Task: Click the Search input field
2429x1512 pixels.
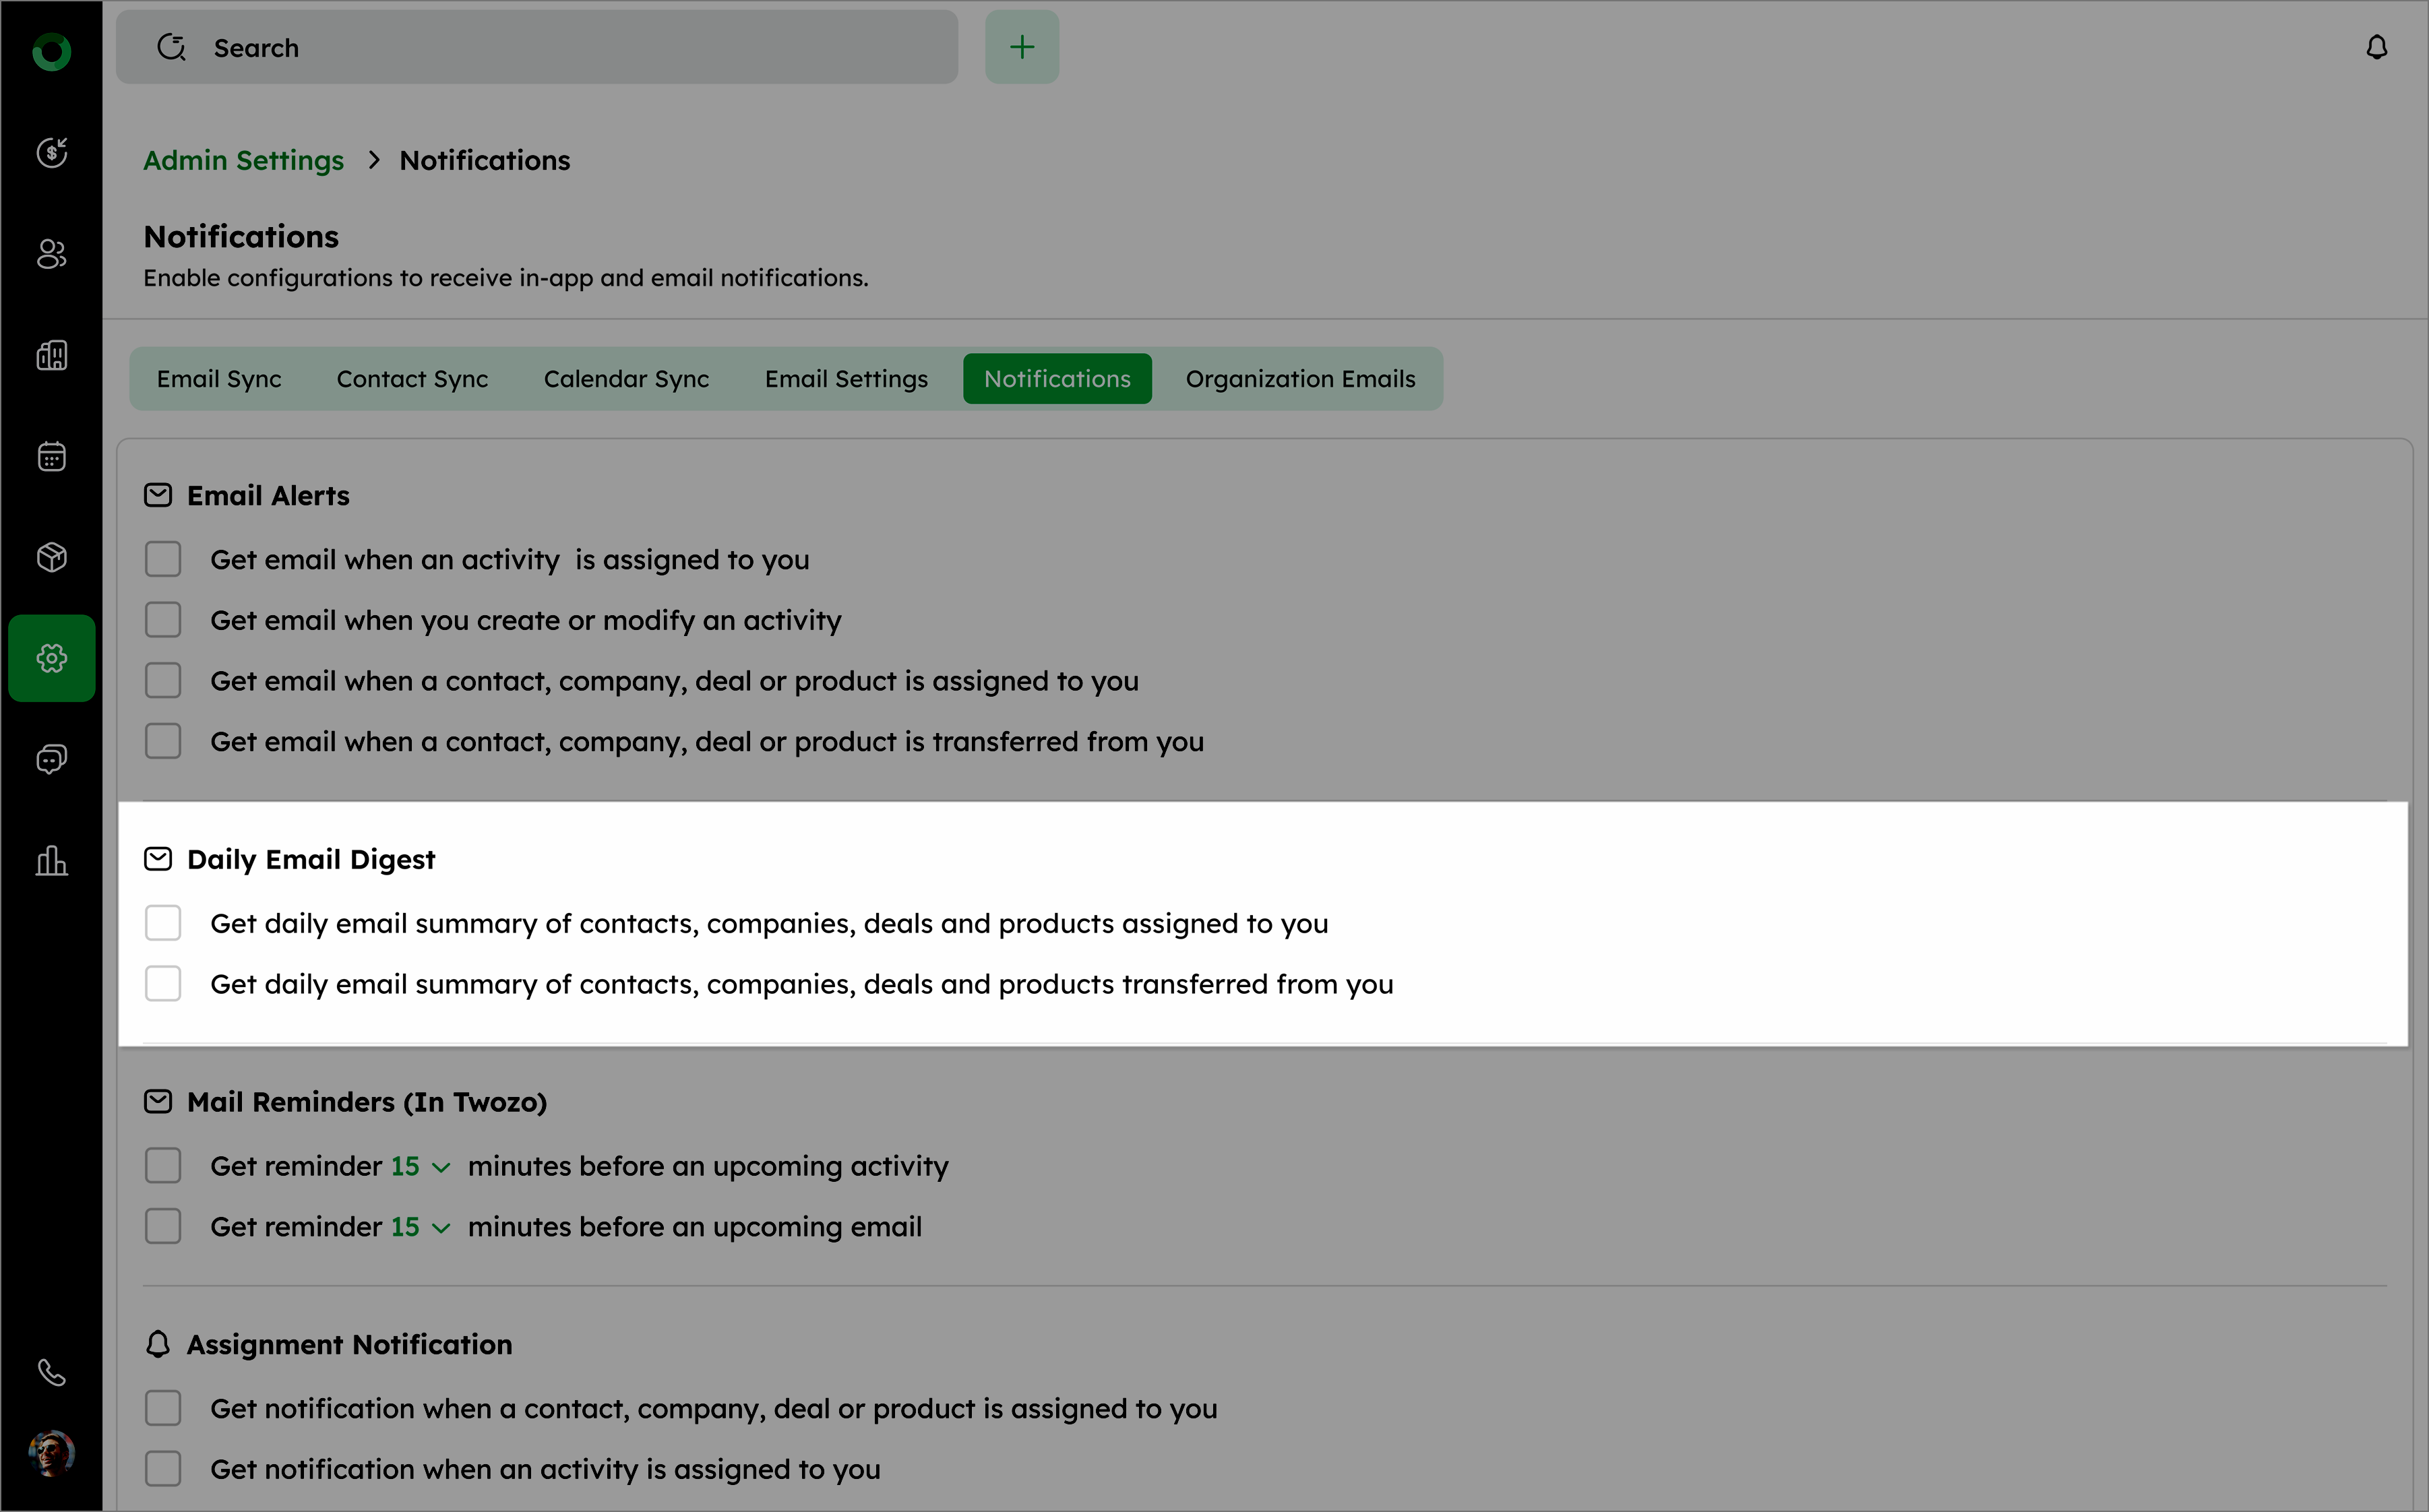Action: point(537,47)
